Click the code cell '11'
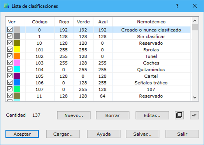This screenshot has width=204, height=145. [x=39, y=96]
